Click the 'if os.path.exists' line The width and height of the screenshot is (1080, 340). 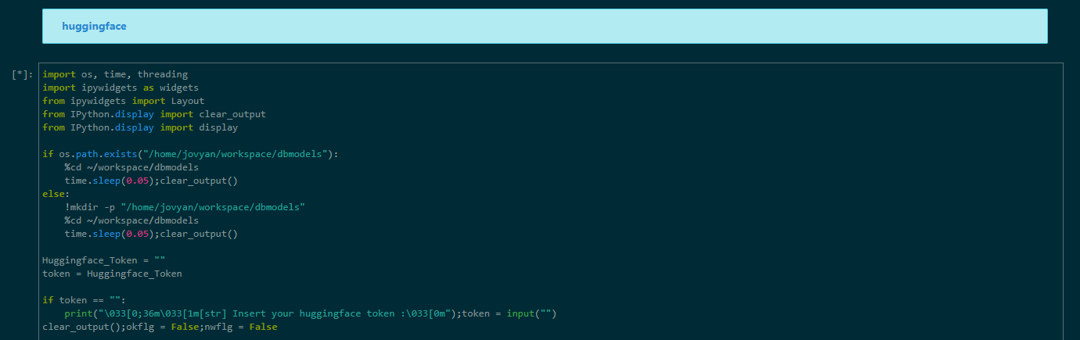click(190, 155)
